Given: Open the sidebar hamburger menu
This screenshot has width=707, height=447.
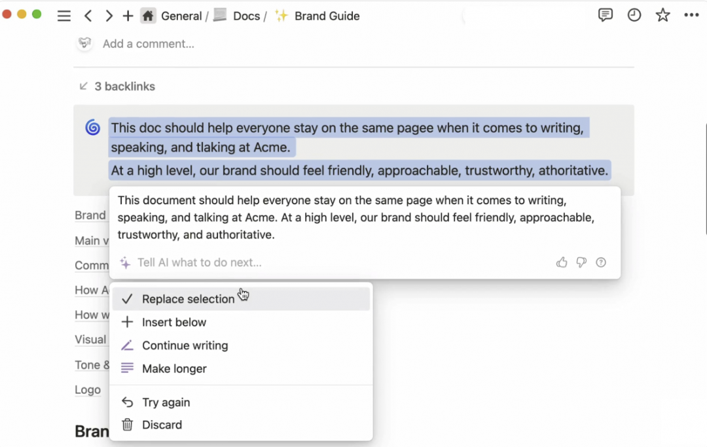Looking at the screenshot, I should (x=63, y=16).
